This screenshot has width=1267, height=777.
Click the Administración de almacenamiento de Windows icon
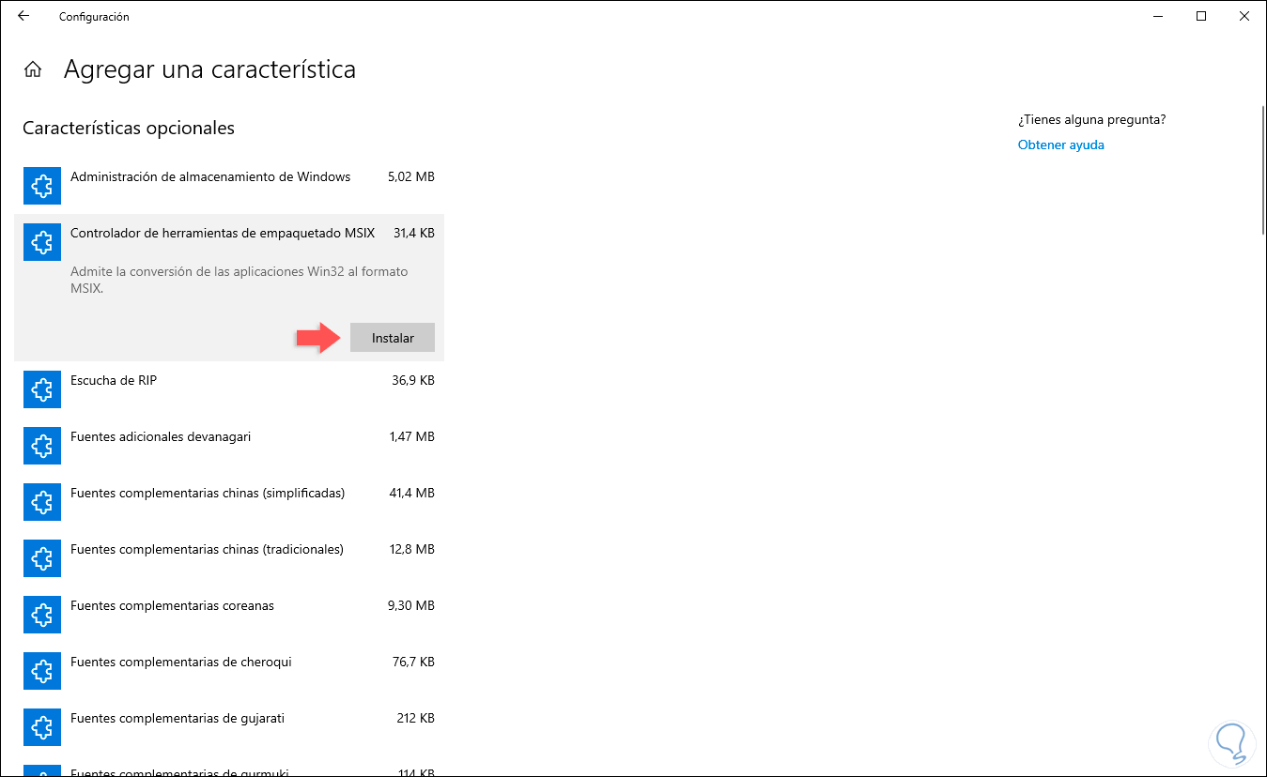pyautogui.click(x=42, y=187)
